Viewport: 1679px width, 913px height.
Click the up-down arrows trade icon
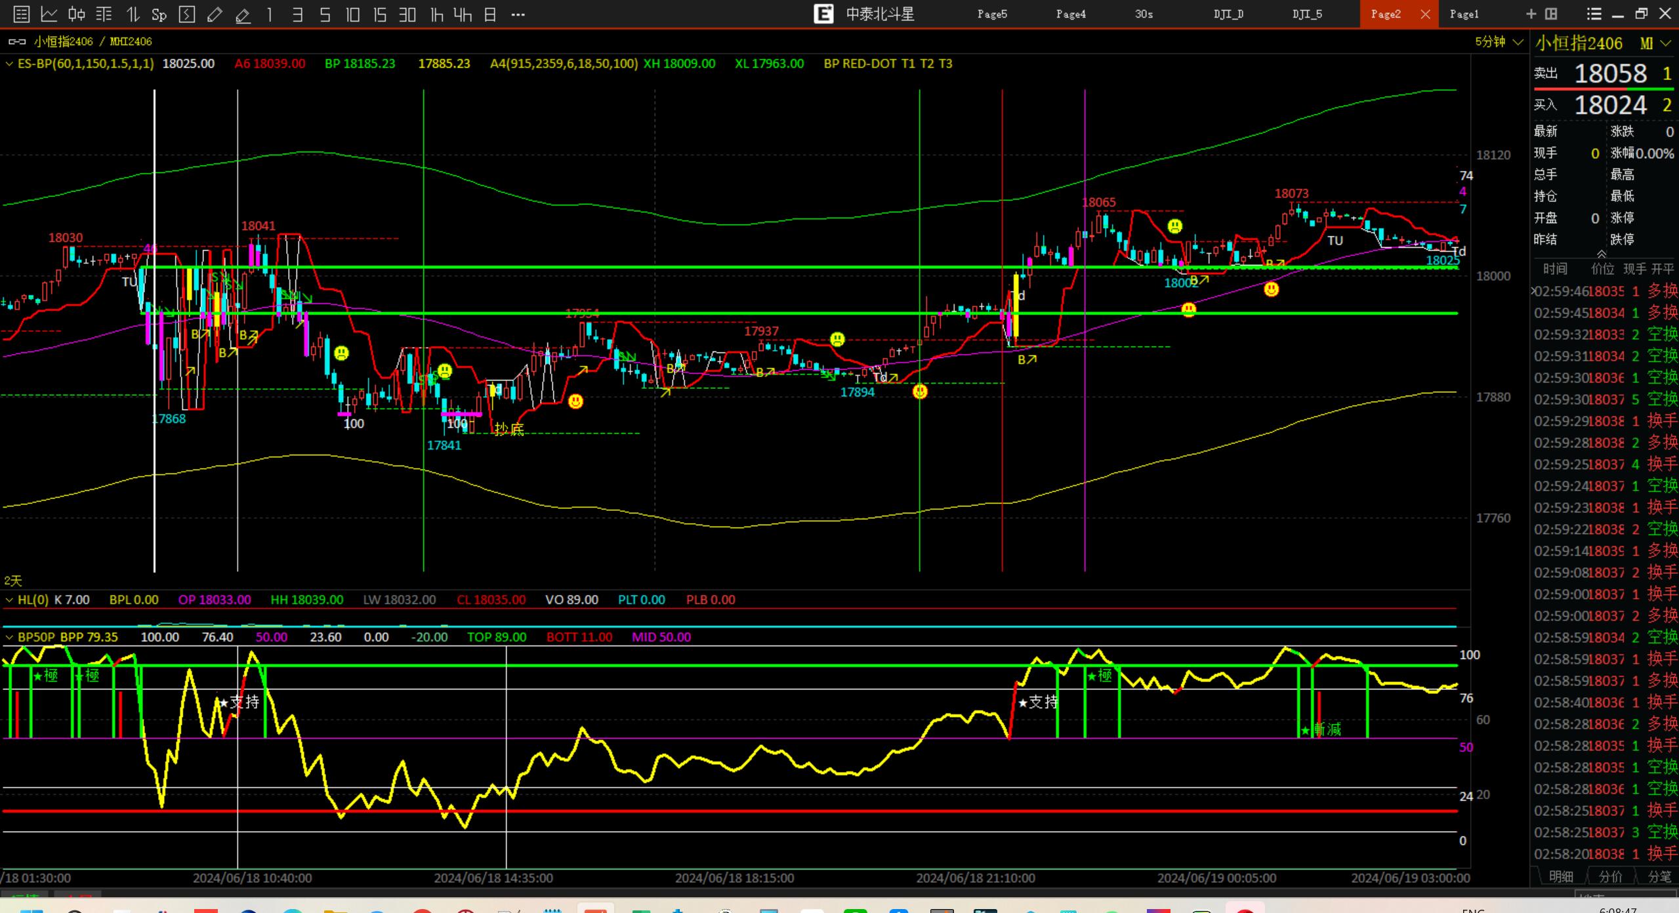pyautogui.click(x=133, y=14)
